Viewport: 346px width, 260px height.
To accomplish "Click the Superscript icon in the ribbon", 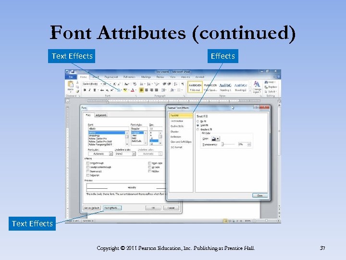I will click(112, 90).
